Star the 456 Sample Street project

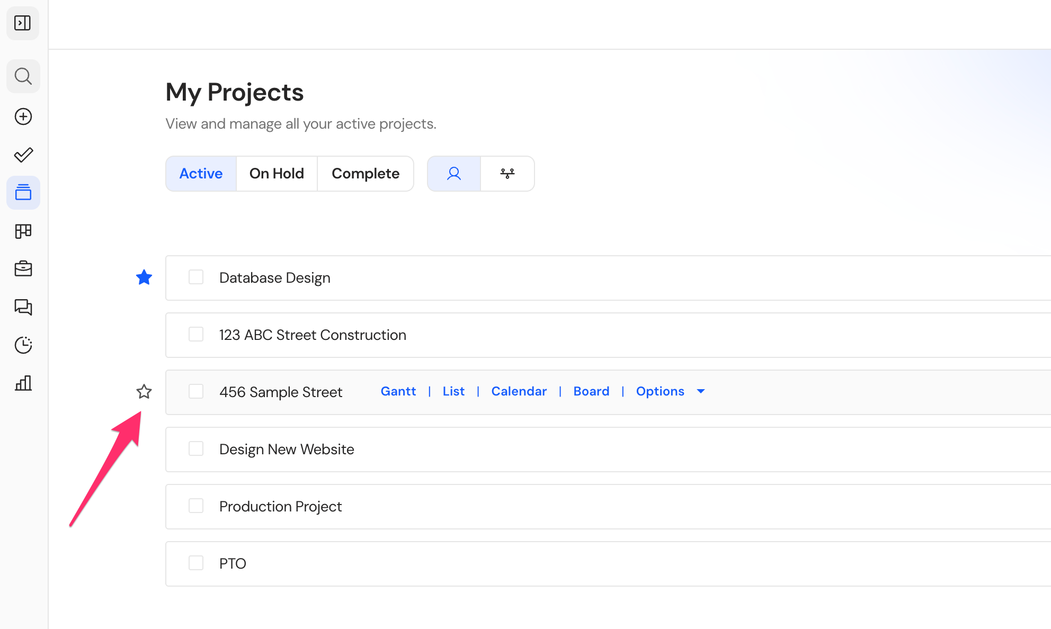pyautogui.click(x=144, y=392)
